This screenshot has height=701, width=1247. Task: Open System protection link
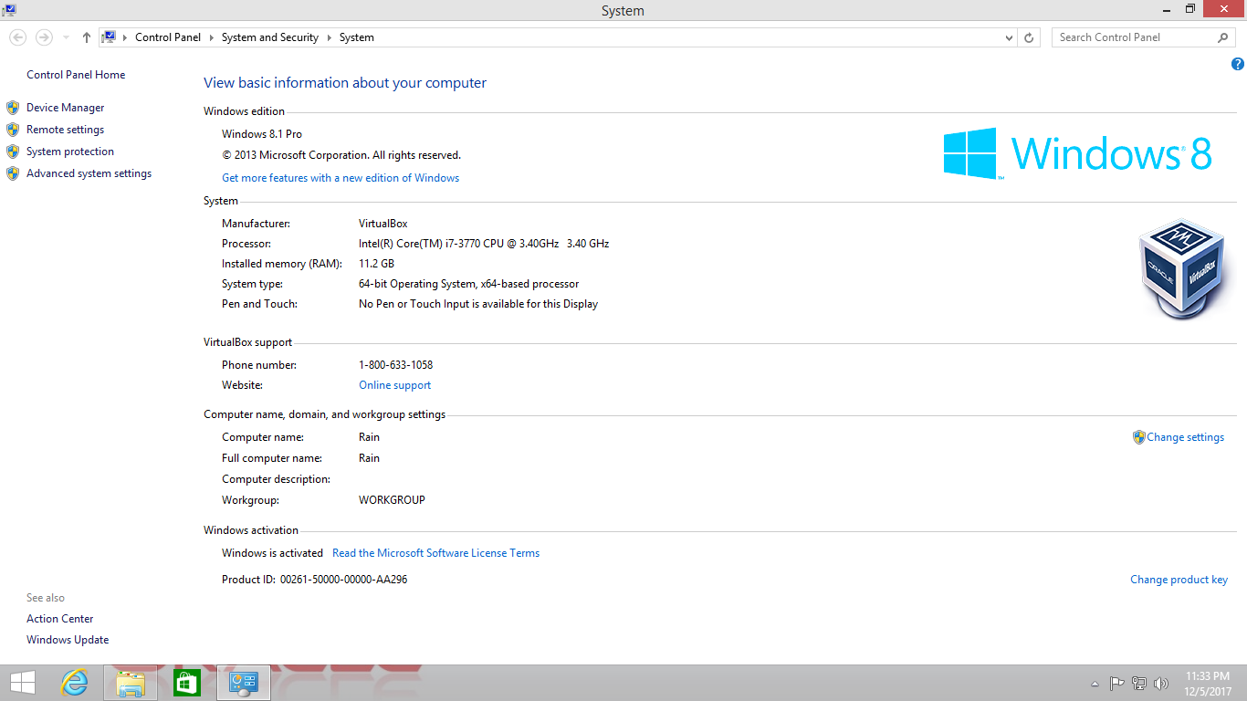(70, 152)
